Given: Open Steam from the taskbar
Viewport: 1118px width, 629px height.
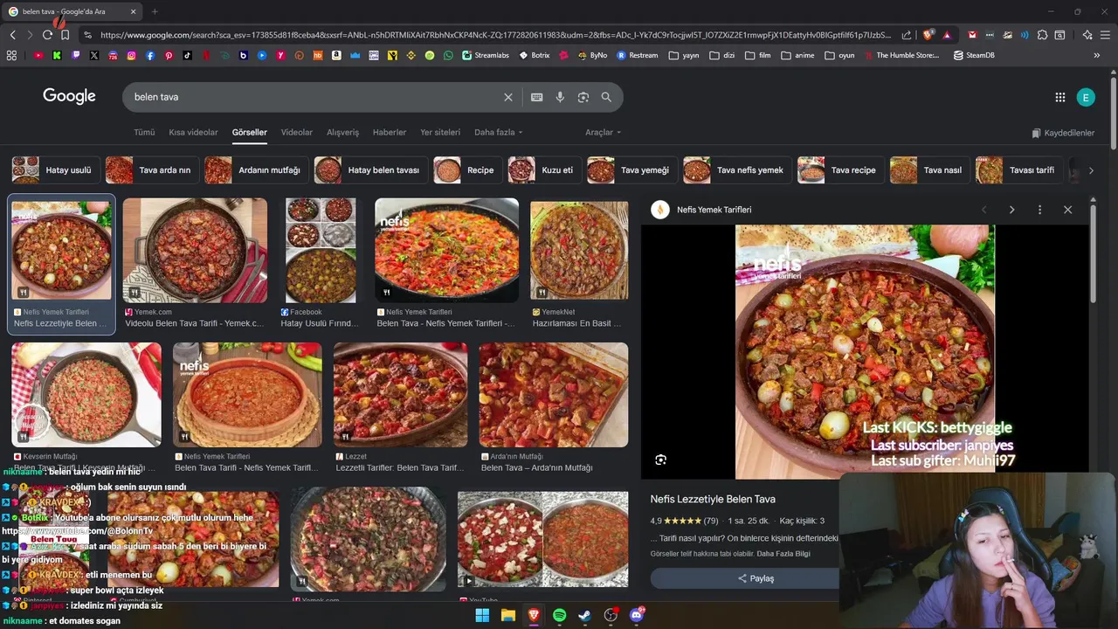Looking at the screenshot, I should pyautogui.click(x=585, y=615).
